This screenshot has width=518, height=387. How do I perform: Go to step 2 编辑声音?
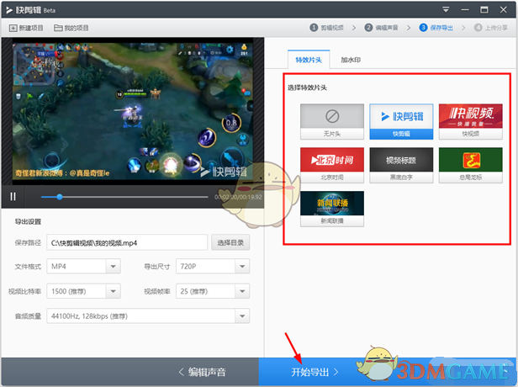point(382,28)
